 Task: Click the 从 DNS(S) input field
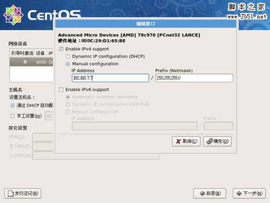[x=96, y=155]
